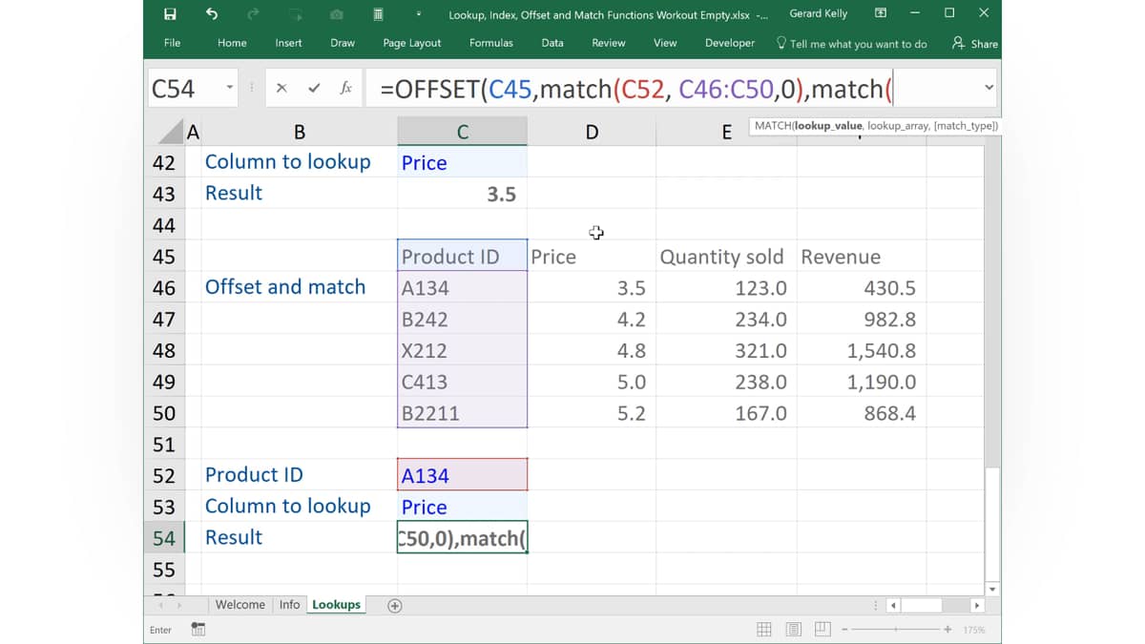Click the 1,540.8 revenue cell
This screenshot has height=644, width=1145.
point(861,350)
